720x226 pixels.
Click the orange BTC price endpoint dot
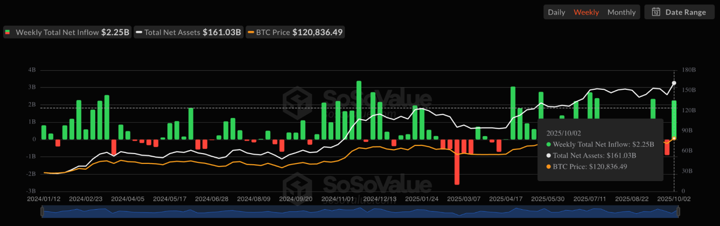pos(674,139)
